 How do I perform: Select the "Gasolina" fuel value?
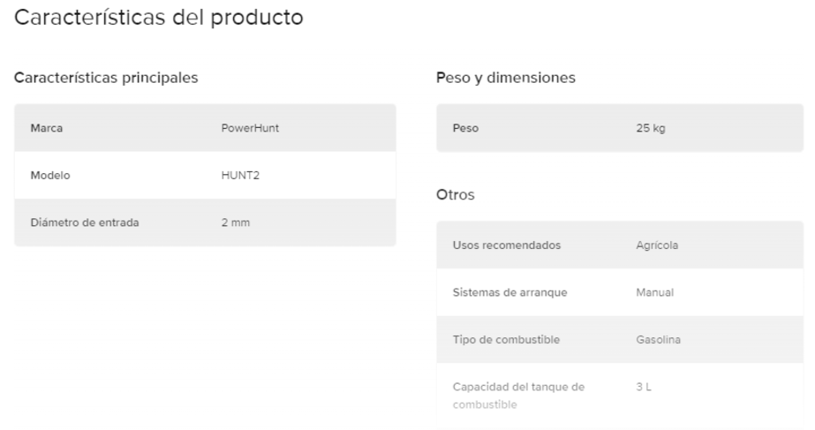click(x=659, y=339)
